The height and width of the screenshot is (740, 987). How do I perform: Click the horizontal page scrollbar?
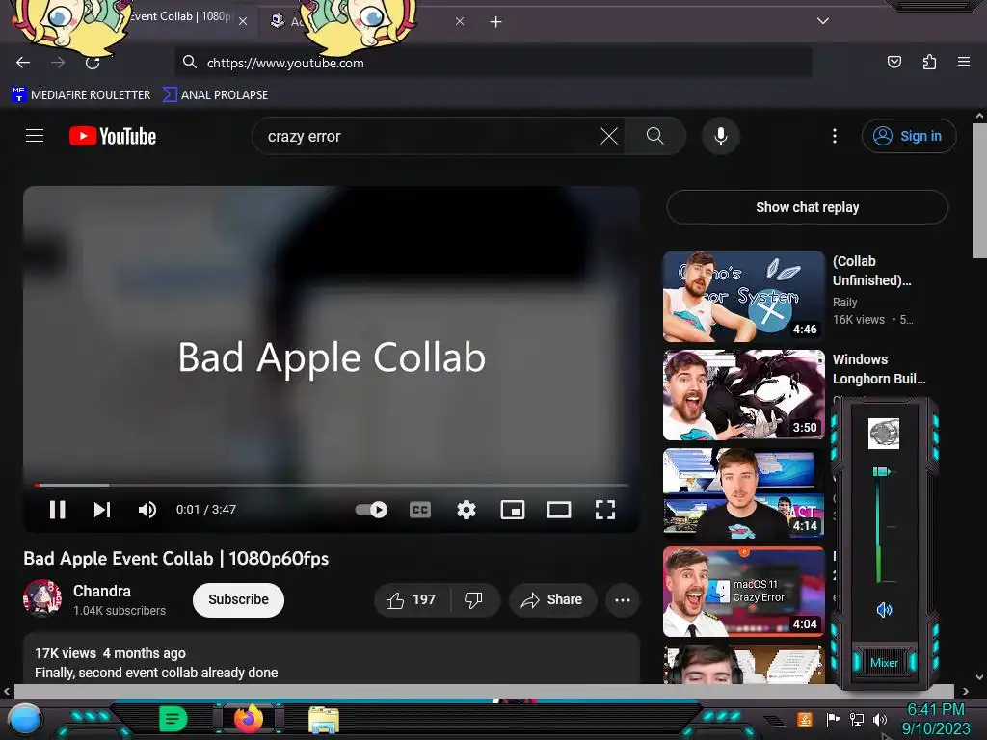[x=482, y=691]
